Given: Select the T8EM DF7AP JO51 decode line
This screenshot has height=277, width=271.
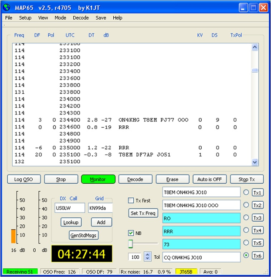Looking at the screenshot, I should tap(125, 155).
